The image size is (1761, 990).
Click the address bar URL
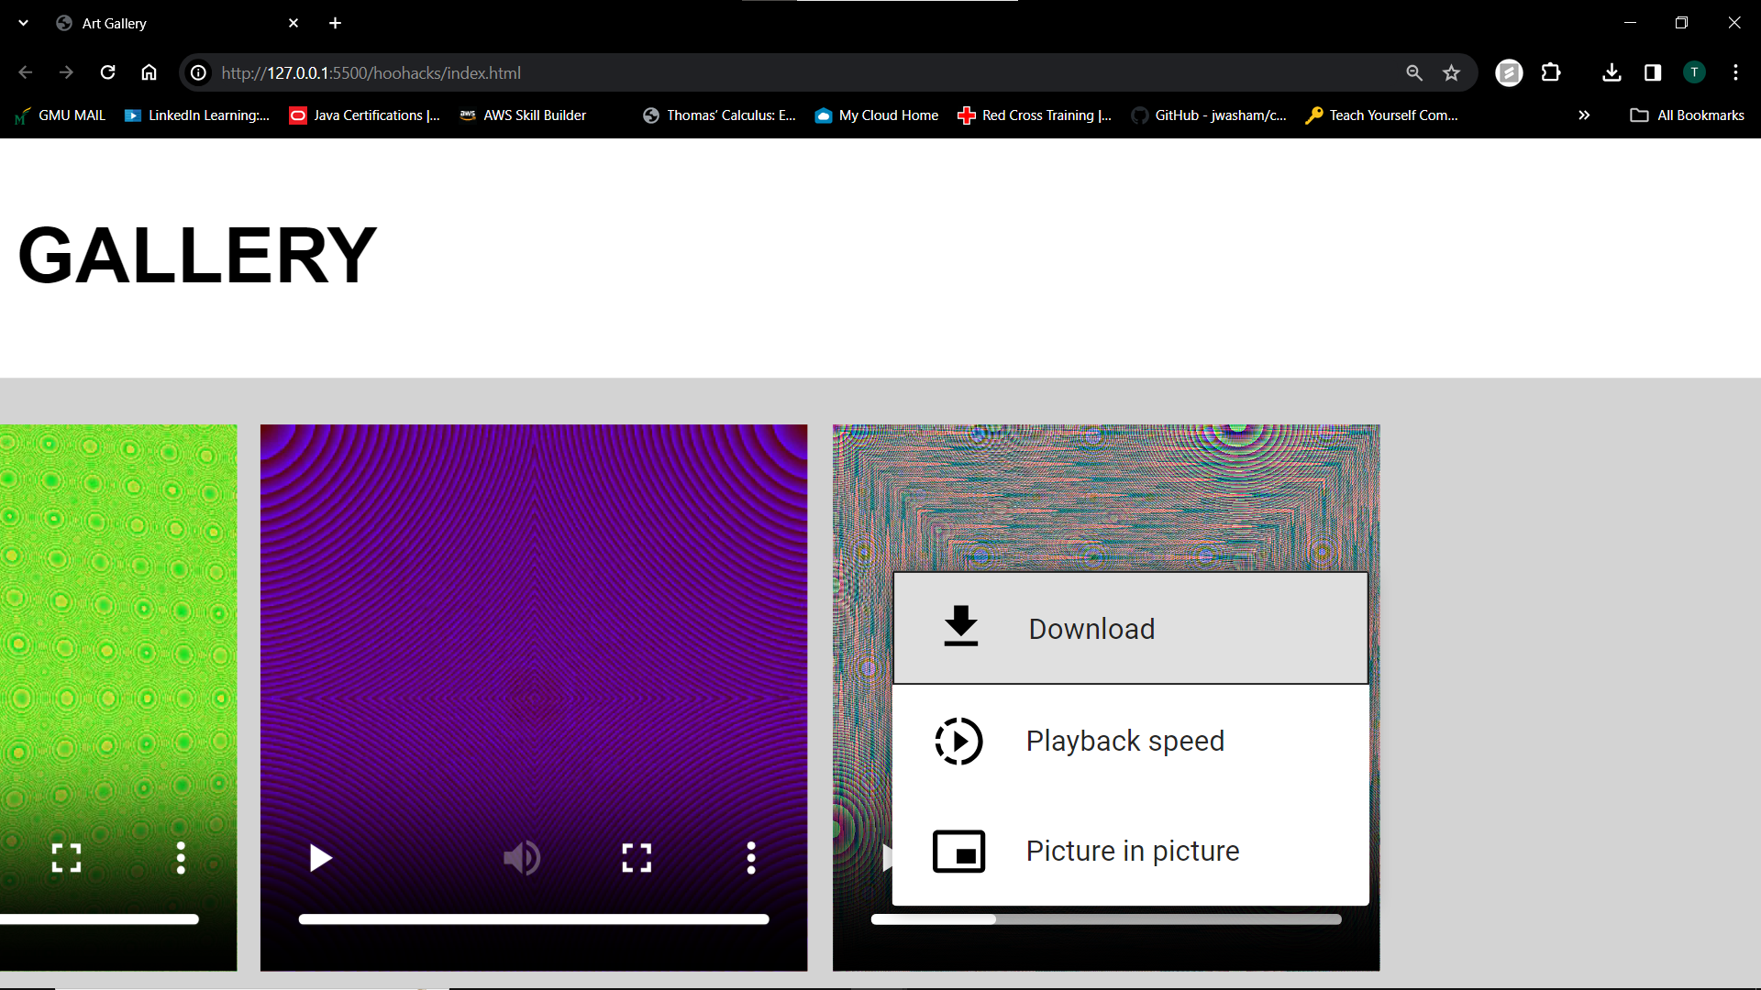tap(371, 72)
